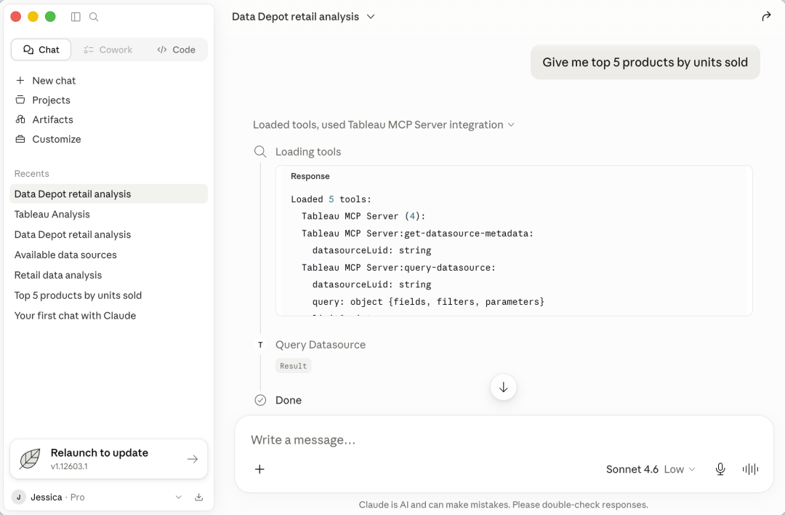Expand the Jessica account menu chevron
The height and width of the screenshot is (515, 785).
pyautogui.click(x=178, y=497)
